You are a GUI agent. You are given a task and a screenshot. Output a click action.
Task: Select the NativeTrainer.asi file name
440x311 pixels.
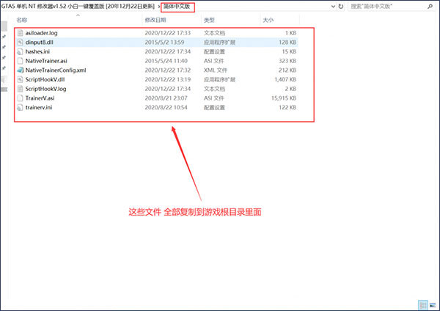coord(46,61)
